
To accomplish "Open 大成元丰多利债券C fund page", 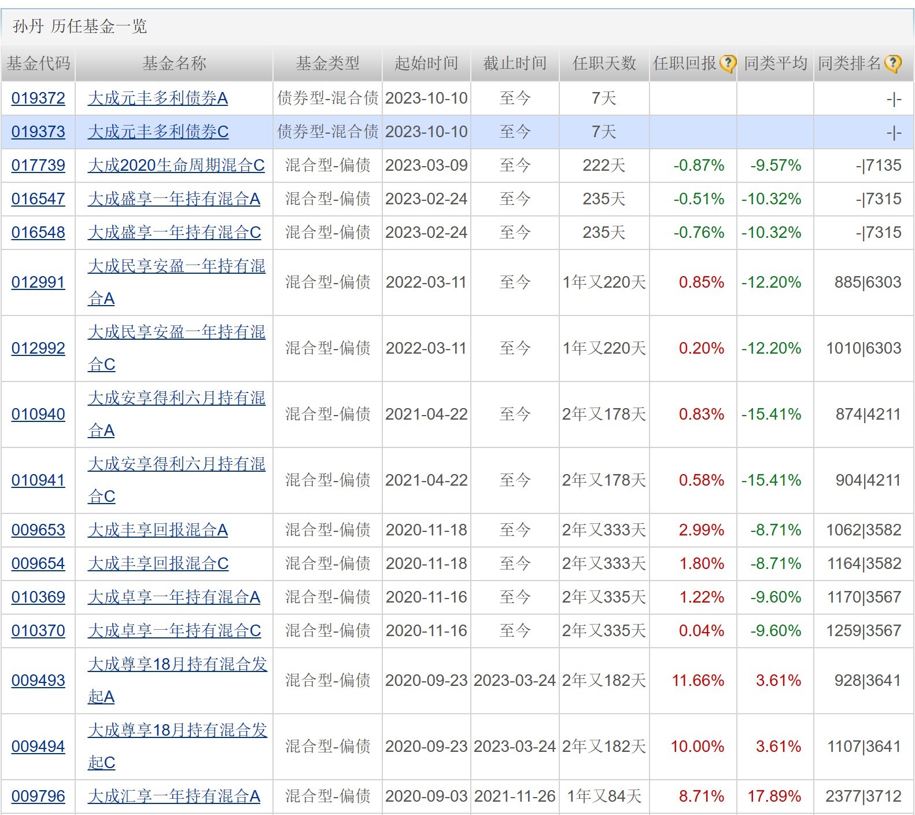I will click(x=158, y=132).
